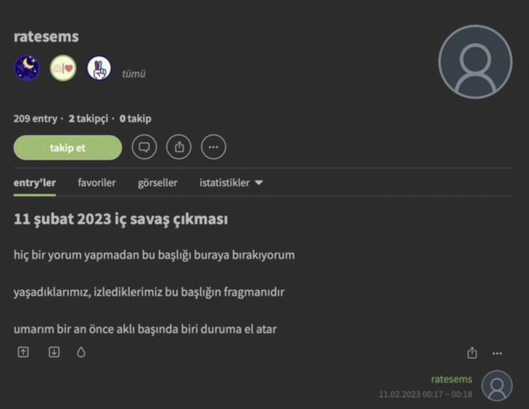
Task: Open entry more options ellipsis
Action: (x=497, y=354)
